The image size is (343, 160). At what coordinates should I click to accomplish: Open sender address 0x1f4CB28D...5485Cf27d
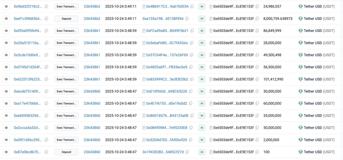[163, 152]
